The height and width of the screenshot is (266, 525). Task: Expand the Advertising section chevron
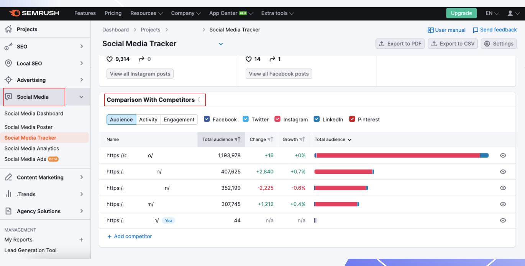81,80
